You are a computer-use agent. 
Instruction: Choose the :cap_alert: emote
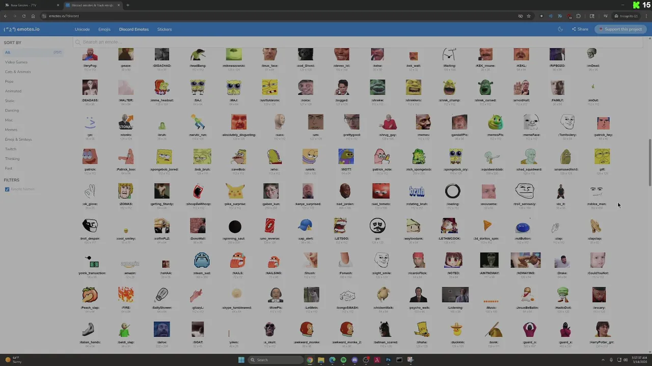(305, 226)
